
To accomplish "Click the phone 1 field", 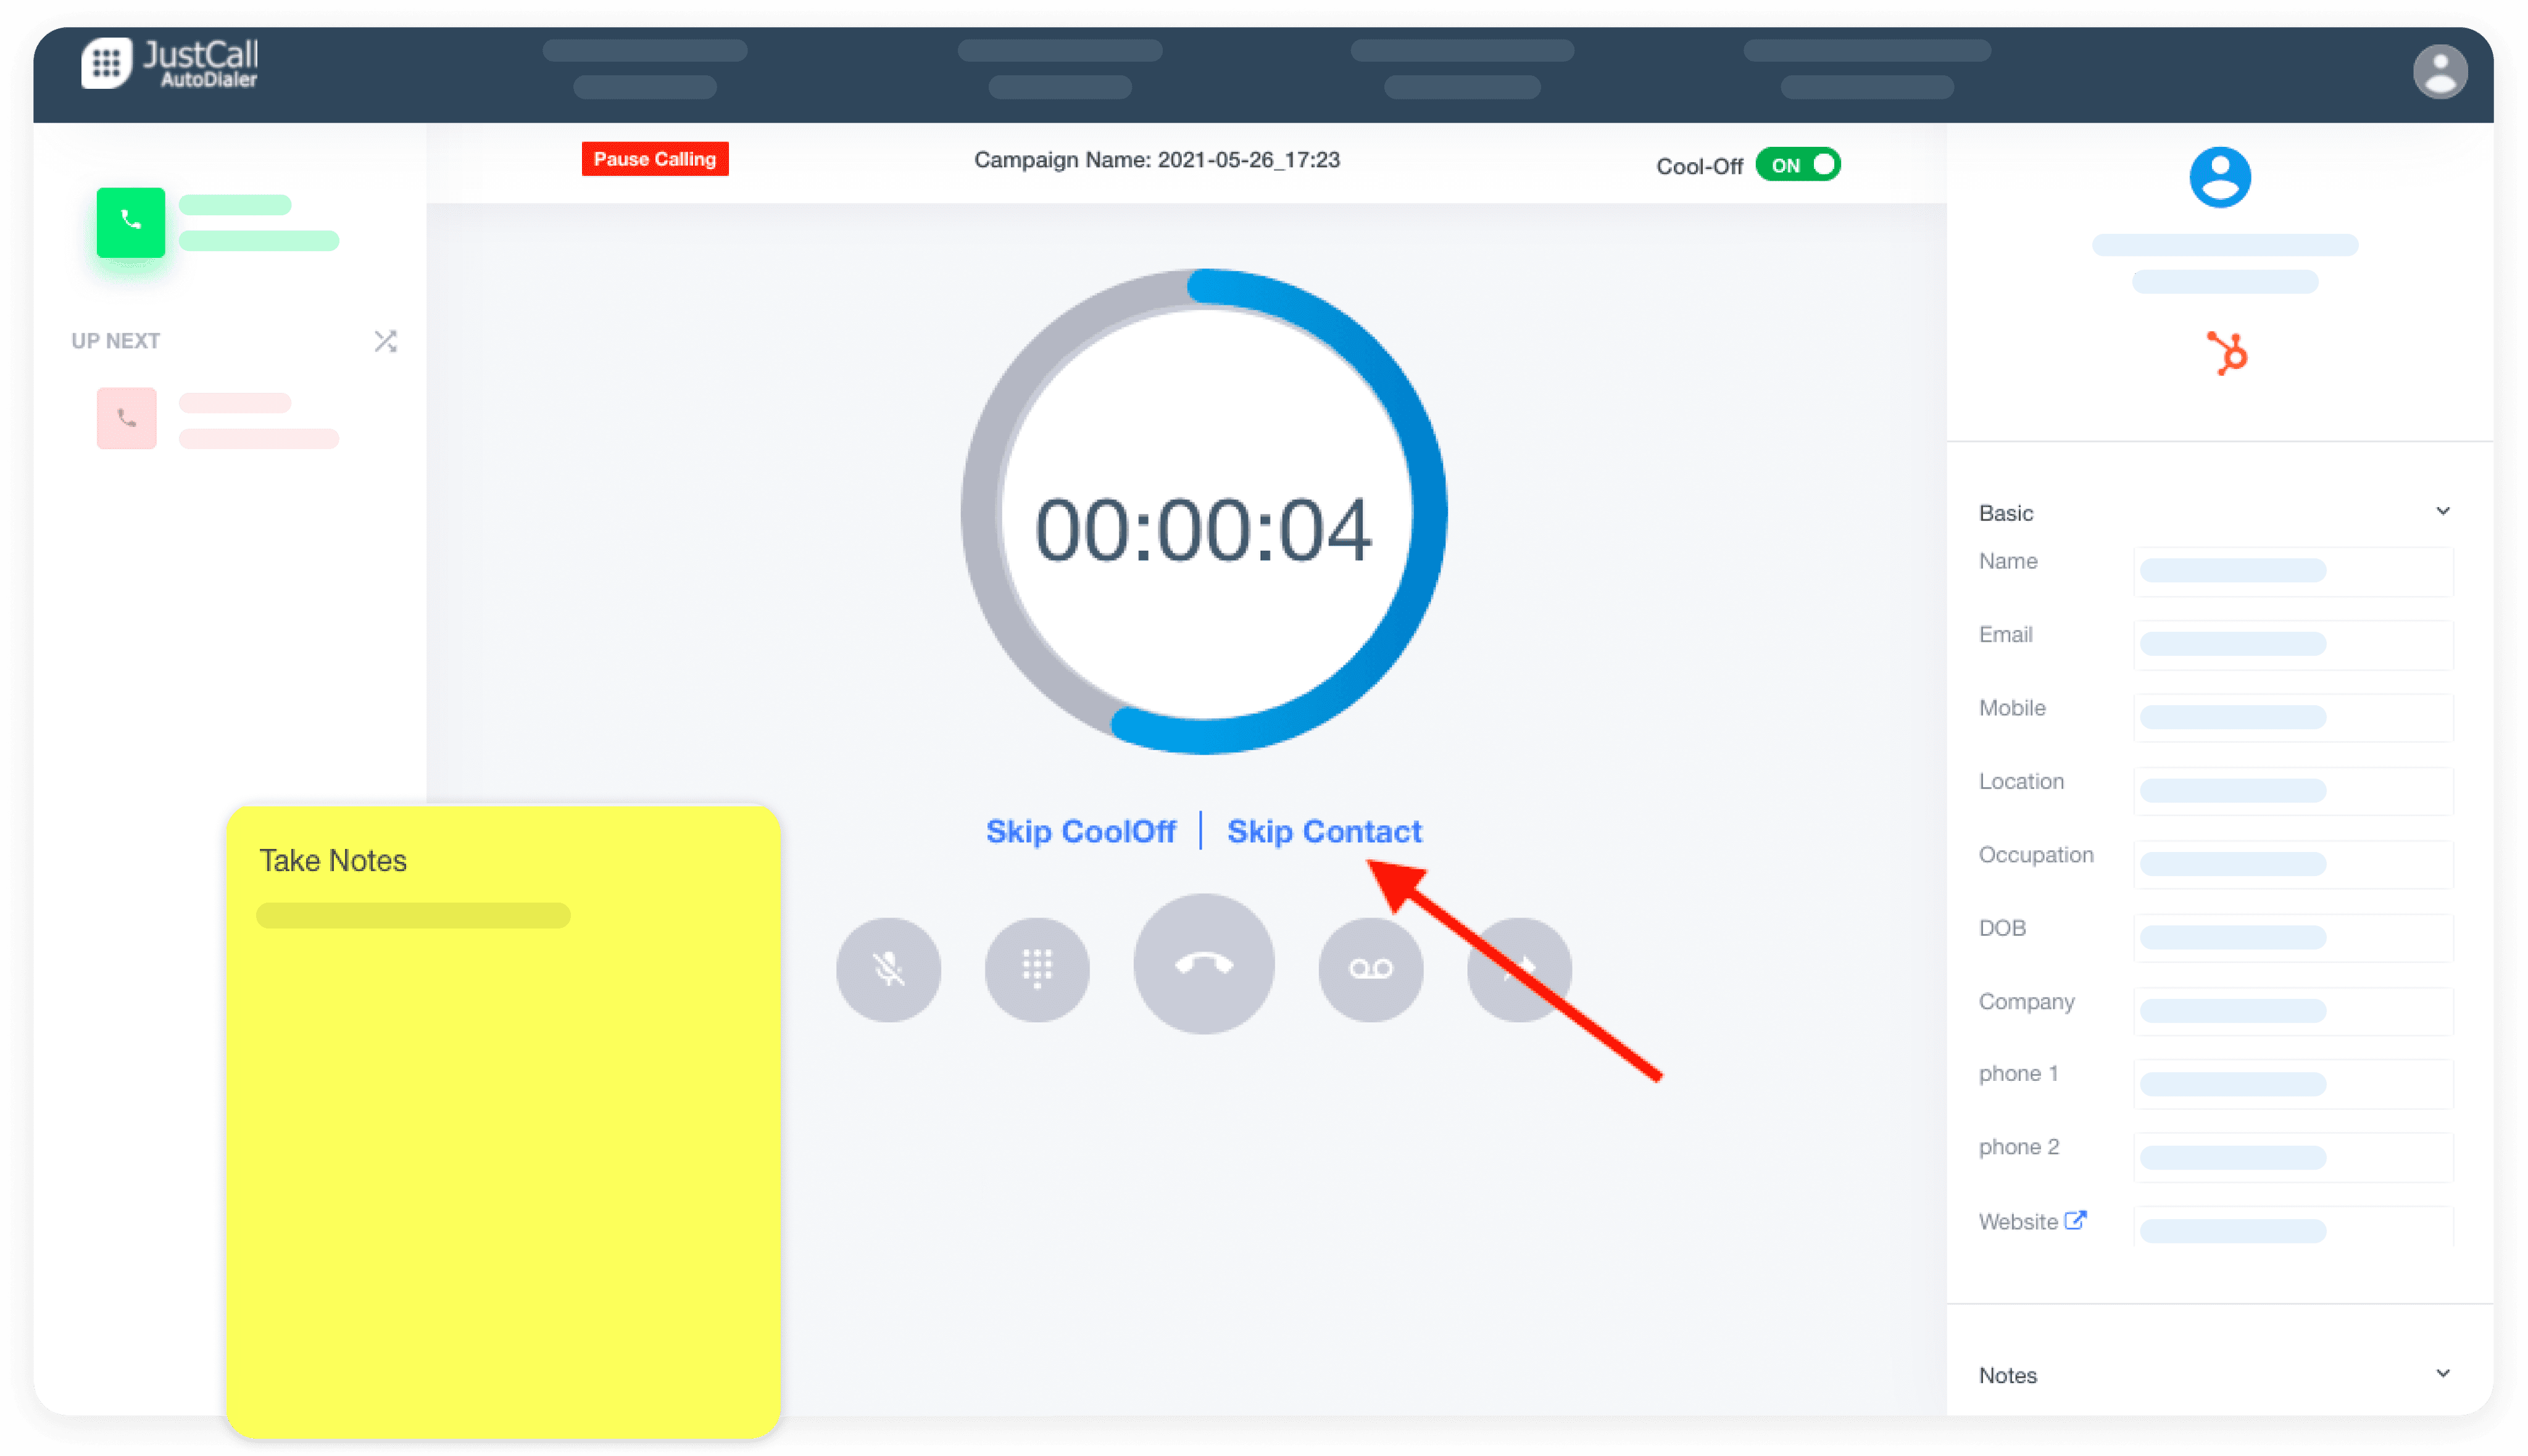I will point(2293,1084).
